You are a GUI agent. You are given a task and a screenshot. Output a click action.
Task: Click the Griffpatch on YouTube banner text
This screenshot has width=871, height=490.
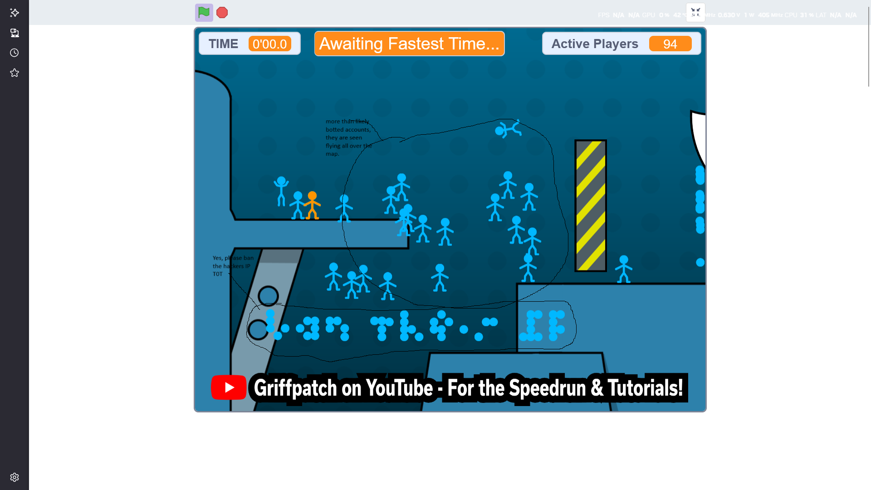click(468, 388)
